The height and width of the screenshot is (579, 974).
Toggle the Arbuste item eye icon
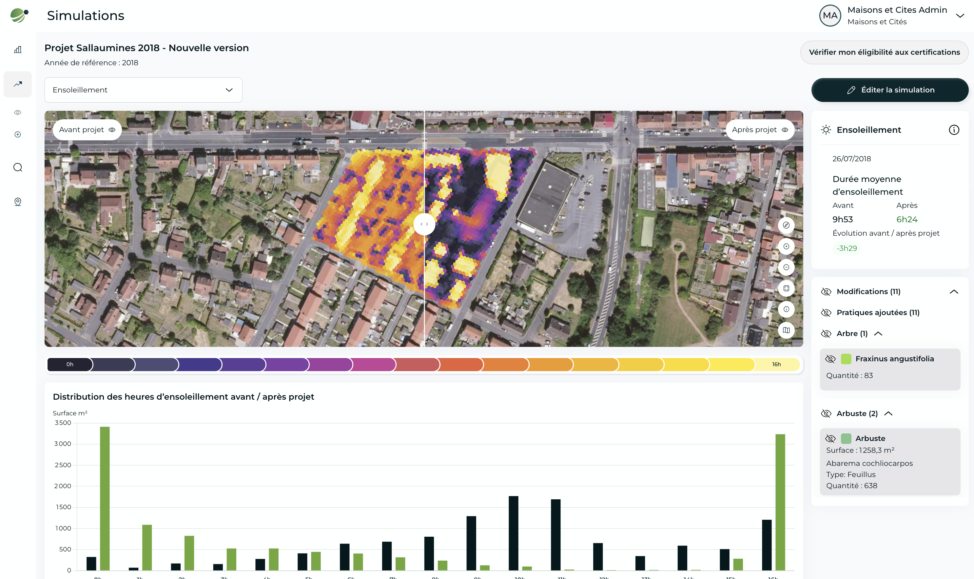coord(830,439)
